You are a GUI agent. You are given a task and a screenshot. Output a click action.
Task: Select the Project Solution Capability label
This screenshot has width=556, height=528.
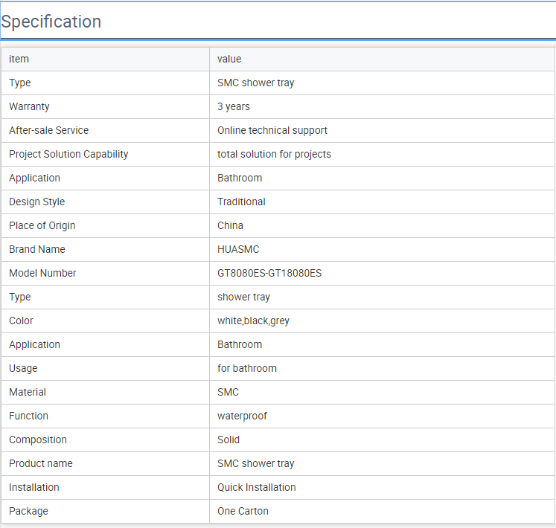tap(68, 154)
